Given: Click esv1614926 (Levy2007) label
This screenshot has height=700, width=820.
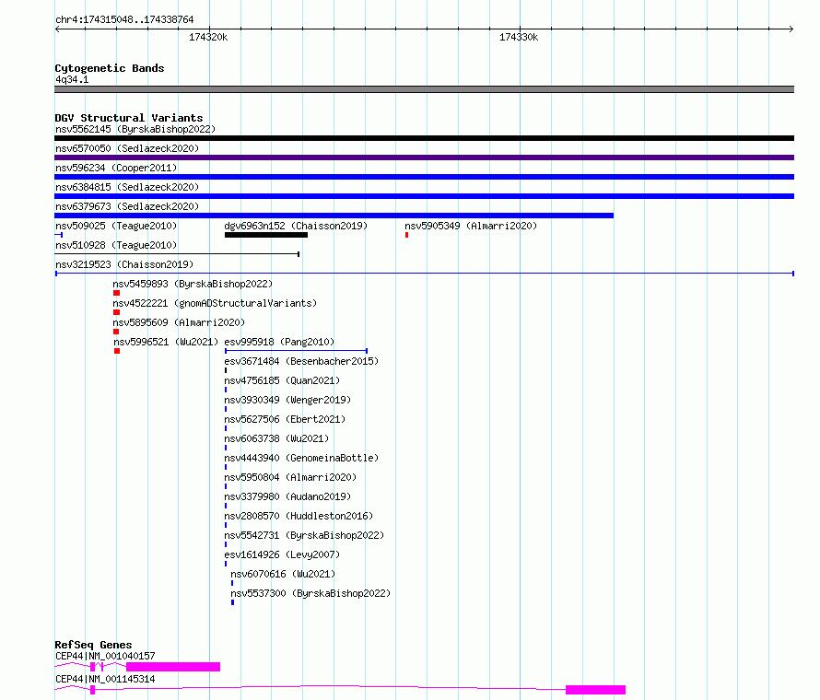Looking at the screenshot, I should 283,554.
